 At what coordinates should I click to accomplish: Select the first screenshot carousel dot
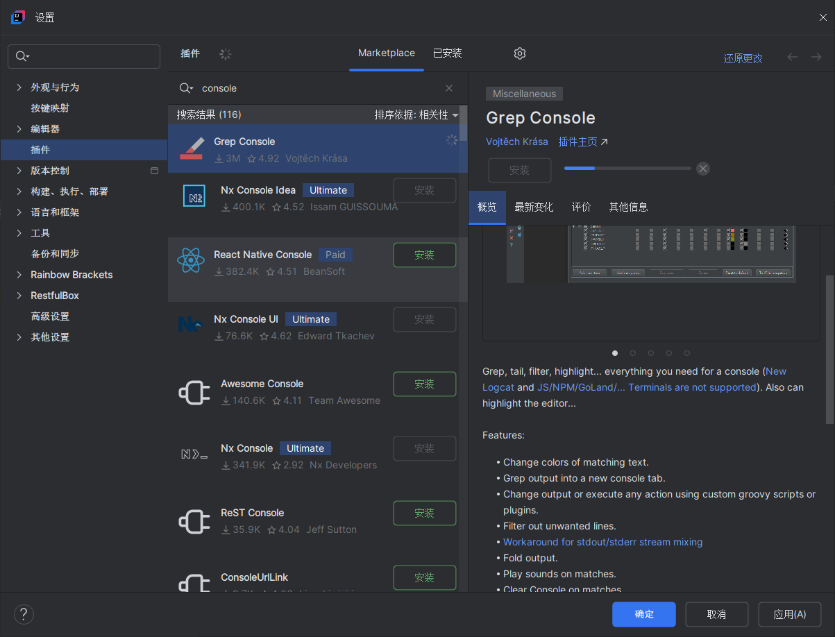(x=615, y=353)
